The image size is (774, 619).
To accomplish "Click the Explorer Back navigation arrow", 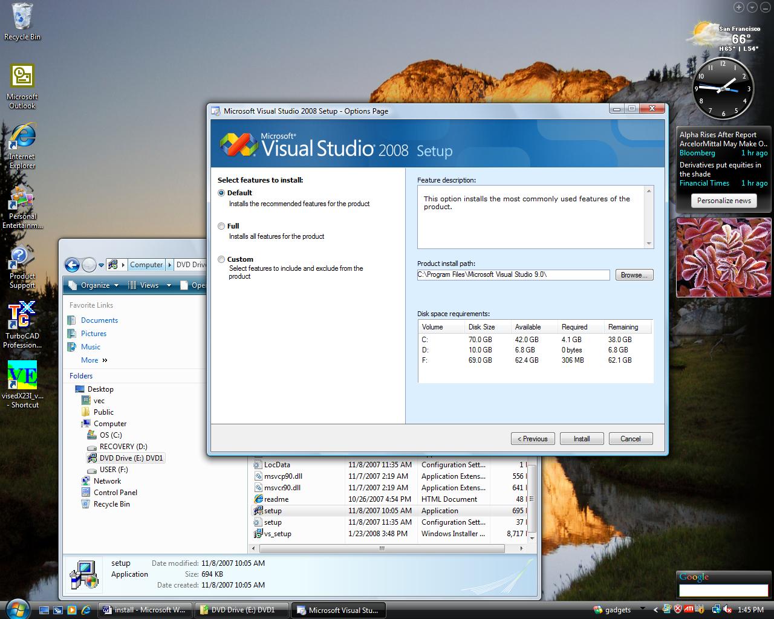I will [x=72, y=265].
